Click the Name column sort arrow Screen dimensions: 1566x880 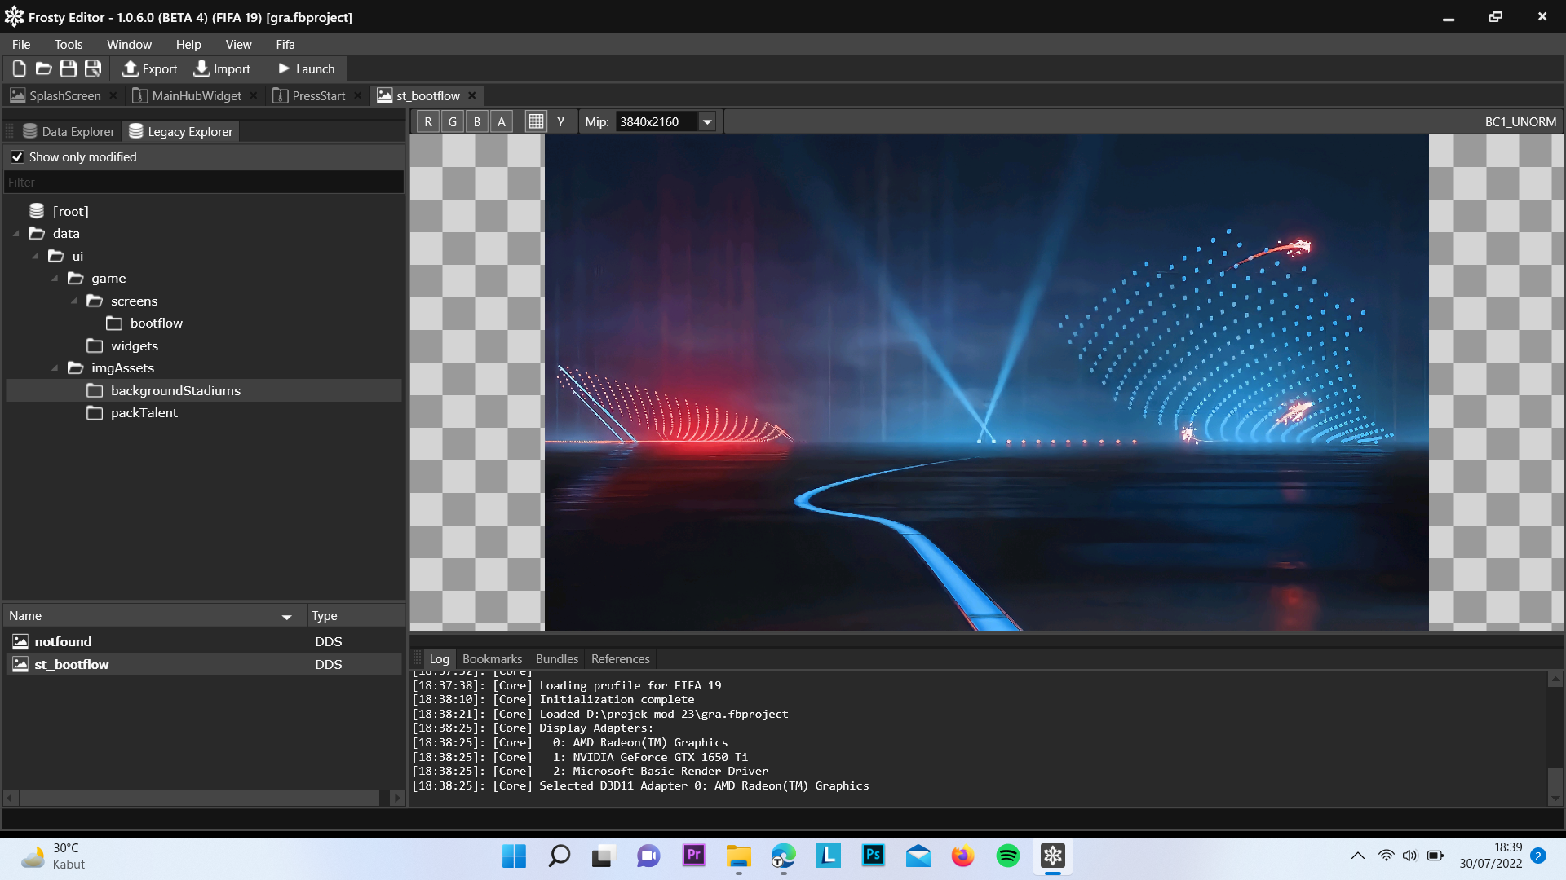[x=287, y=617]
